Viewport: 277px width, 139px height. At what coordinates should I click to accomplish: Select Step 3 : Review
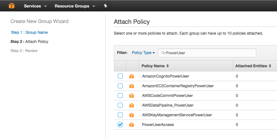24,51
